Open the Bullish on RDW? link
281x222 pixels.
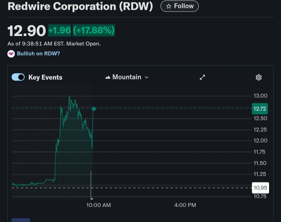38,53
